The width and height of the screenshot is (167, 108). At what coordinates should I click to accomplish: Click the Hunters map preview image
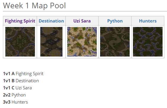click(148, 42)
